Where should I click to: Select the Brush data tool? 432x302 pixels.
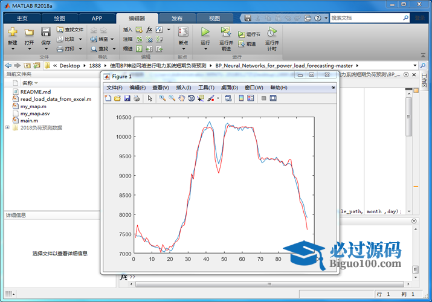pos(211,98)
